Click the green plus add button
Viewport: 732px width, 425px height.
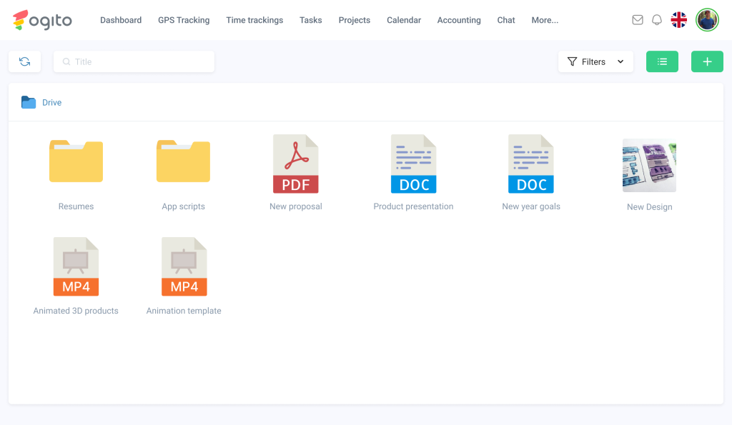tap(707, 62)
